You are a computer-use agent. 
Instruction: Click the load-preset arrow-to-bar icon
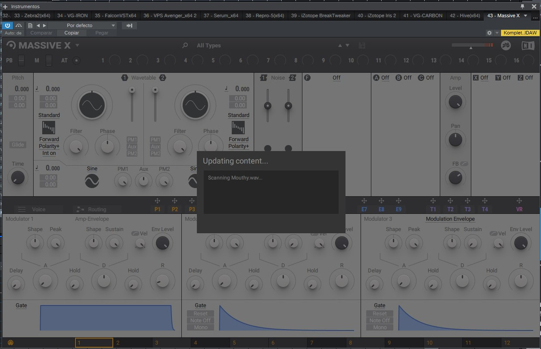129,26
